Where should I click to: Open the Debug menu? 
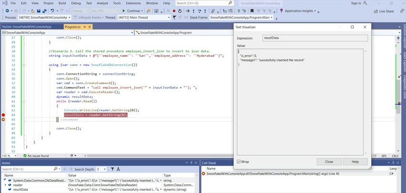point(75,3)
